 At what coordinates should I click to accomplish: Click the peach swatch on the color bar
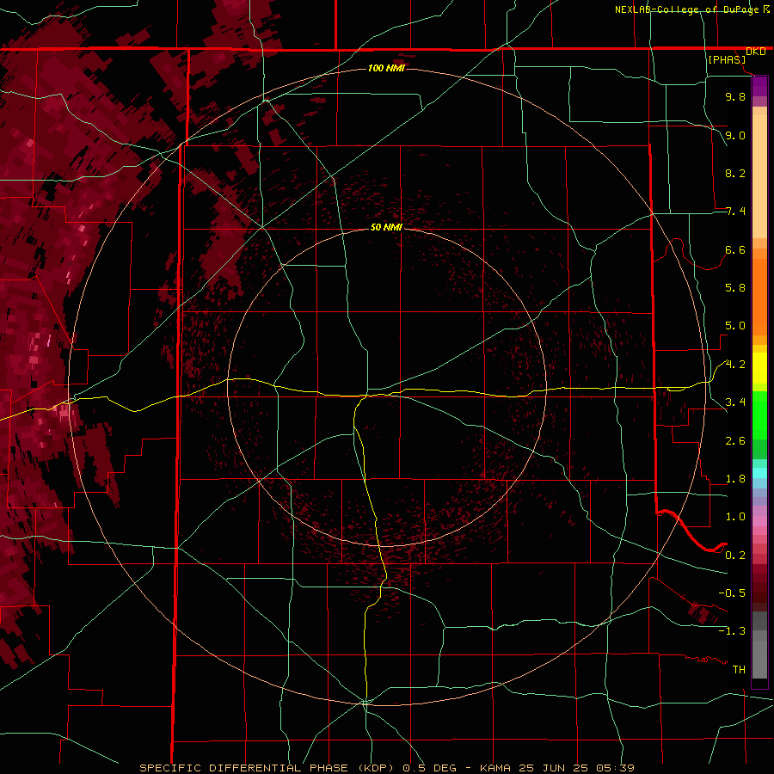point(759,176)
